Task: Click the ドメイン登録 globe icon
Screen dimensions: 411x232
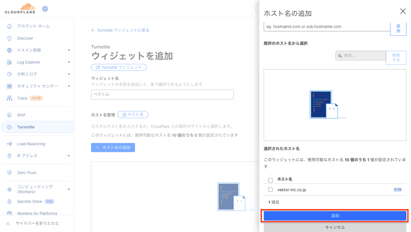Action: 10,50
